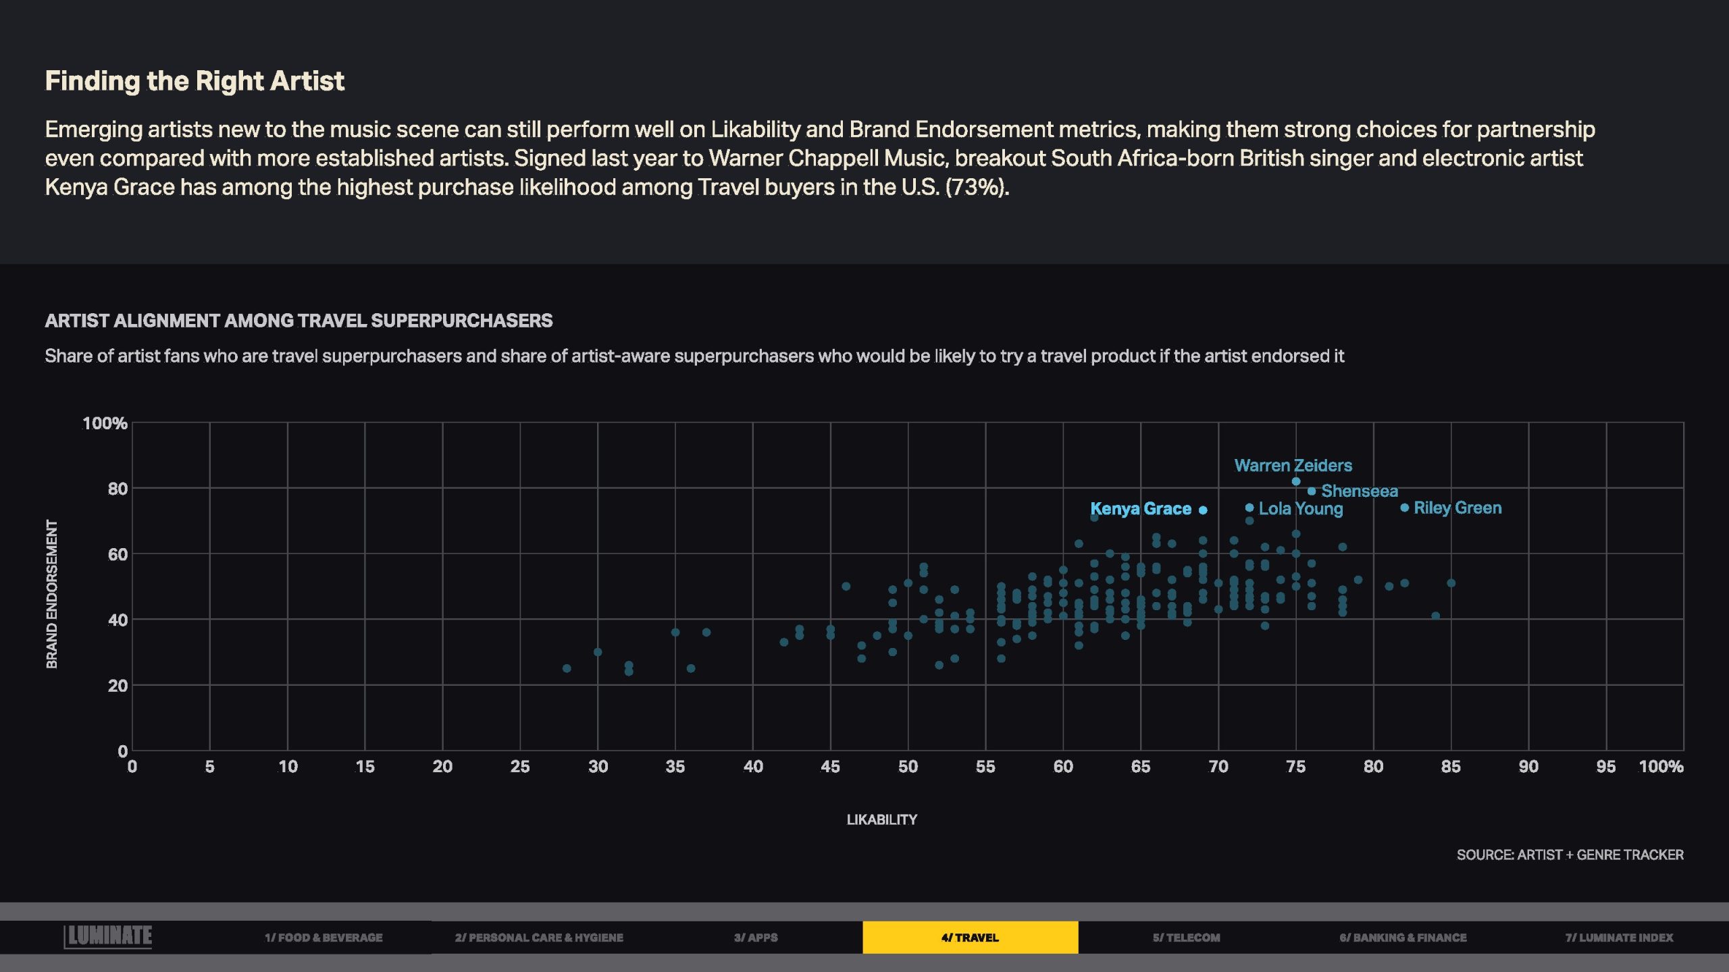Viewport: 1729px width, 972px height.
Task: Switch to the 3/ Apps tab
Action: click(x=756, y=938)
